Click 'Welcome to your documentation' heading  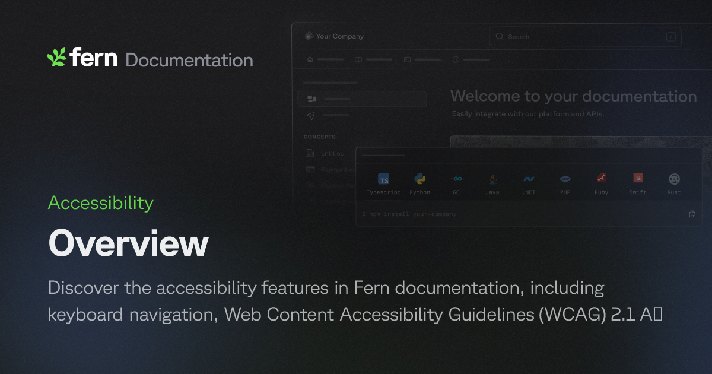click(573, 96)
